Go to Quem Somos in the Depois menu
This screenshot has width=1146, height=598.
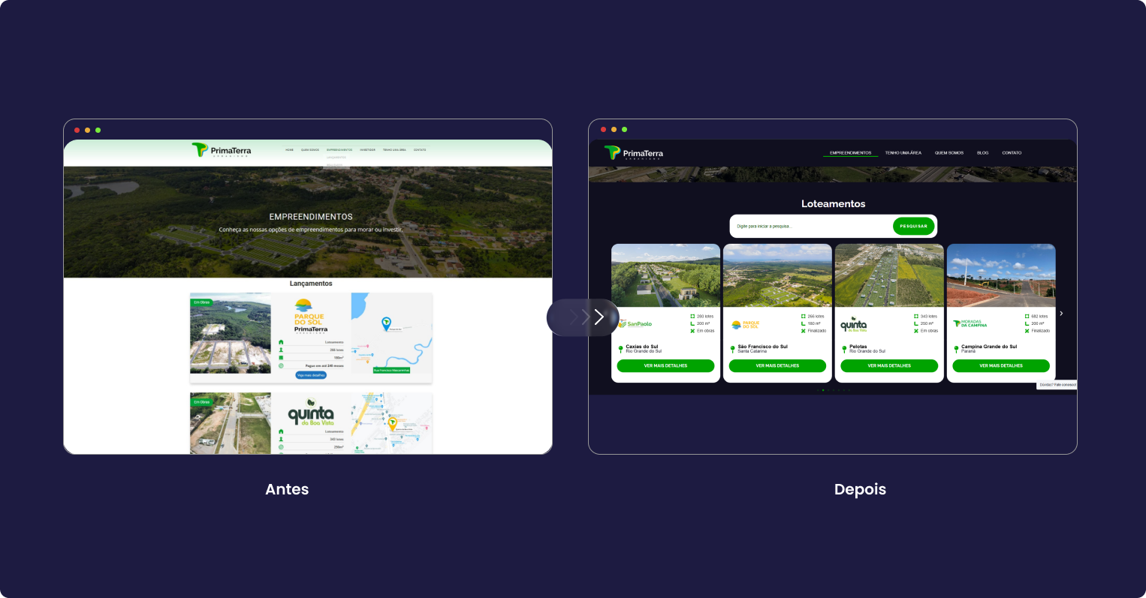click(x=949, y=153)
